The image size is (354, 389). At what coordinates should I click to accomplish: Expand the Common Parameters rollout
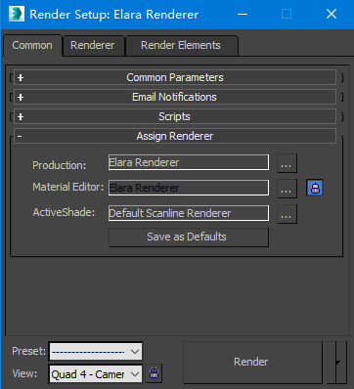click(175, 77)
